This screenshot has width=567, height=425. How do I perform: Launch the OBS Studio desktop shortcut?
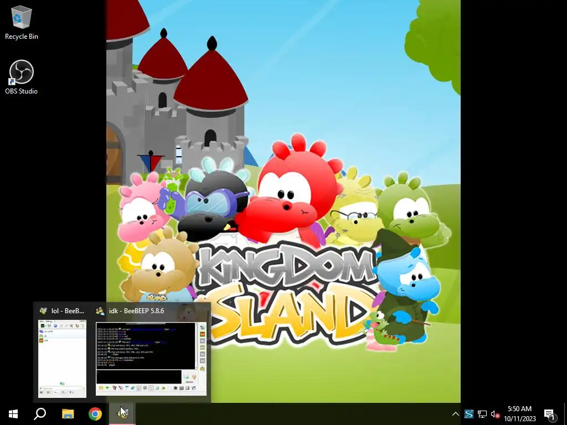(22, 77)
